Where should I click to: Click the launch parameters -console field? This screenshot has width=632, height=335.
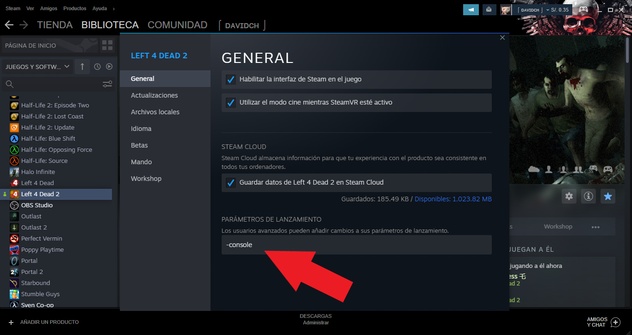[x=356, y=245]
